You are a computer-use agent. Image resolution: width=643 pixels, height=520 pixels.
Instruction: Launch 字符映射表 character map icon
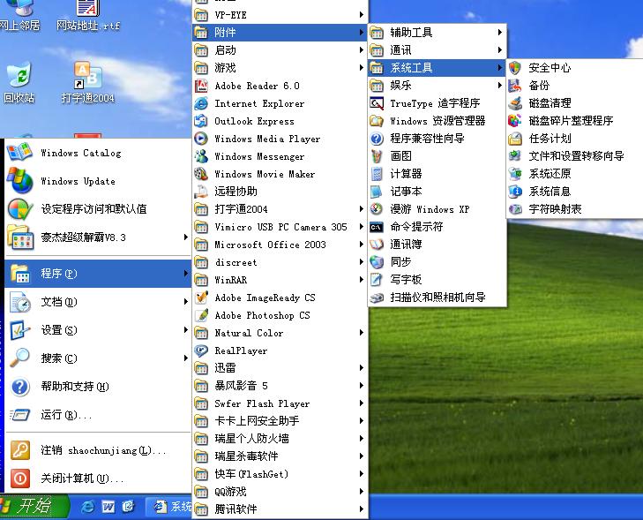pos(514,209)
